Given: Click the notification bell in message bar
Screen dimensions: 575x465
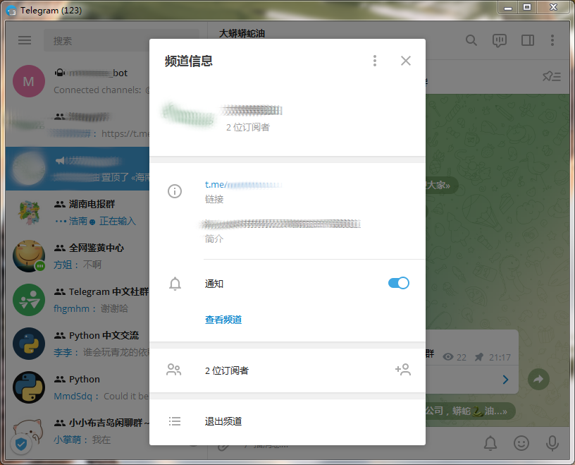Looking at the screenshot, I should click(490, 443).
